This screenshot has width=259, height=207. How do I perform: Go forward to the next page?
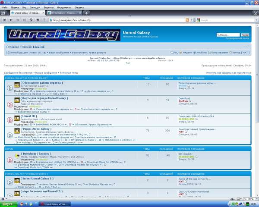(18, 20)
